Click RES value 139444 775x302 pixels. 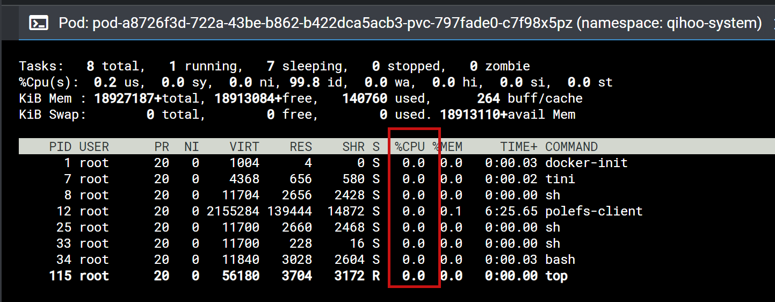(x=289, y=211)
